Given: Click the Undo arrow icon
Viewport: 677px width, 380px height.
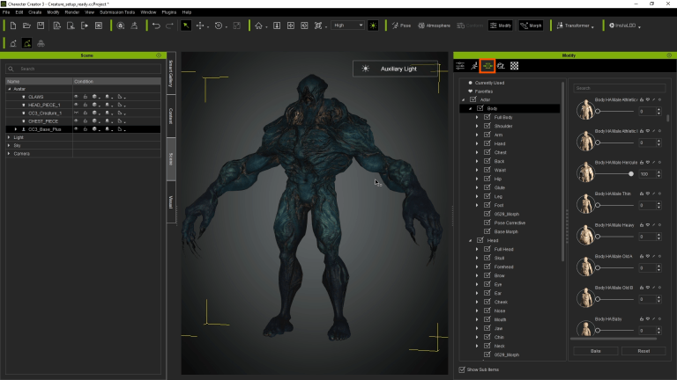Looking at the screenshot, I should tap(156, 26).
